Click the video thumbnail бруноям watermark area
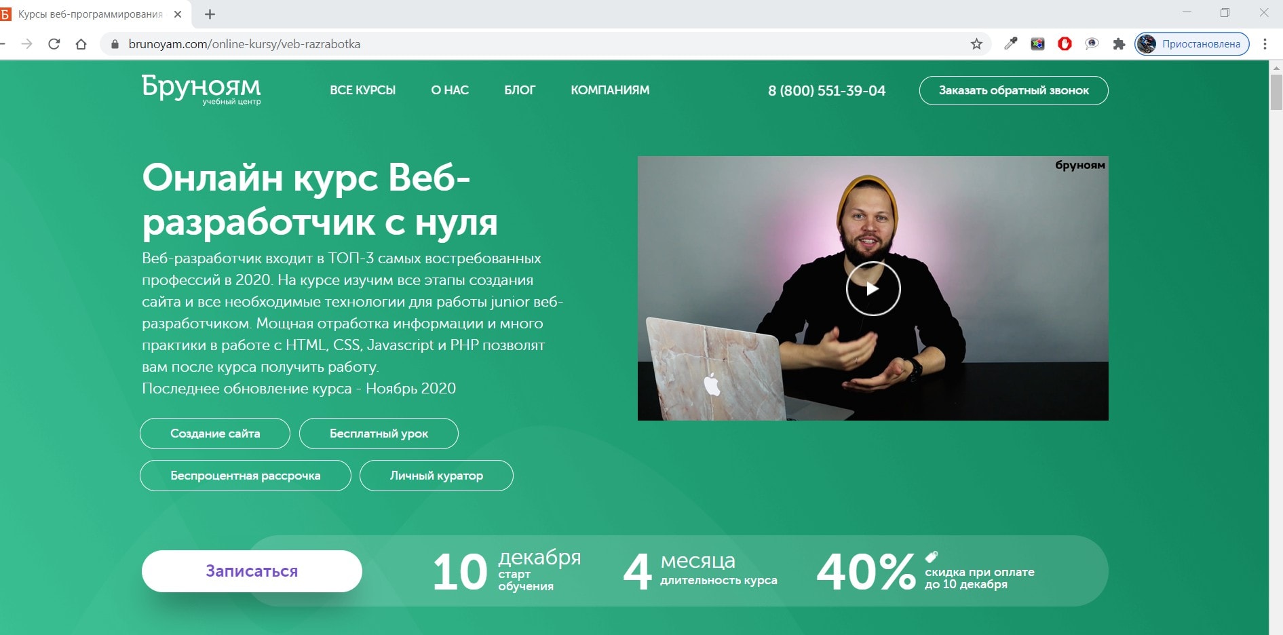This screenshot has width=1283, height=635. (x=1080, y=165)
